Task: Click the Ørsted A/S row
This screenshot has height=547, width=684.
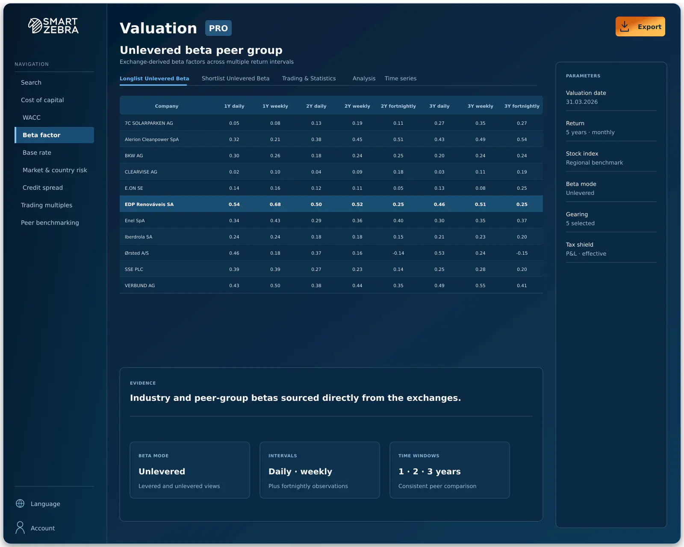Action: pos(331,253)
